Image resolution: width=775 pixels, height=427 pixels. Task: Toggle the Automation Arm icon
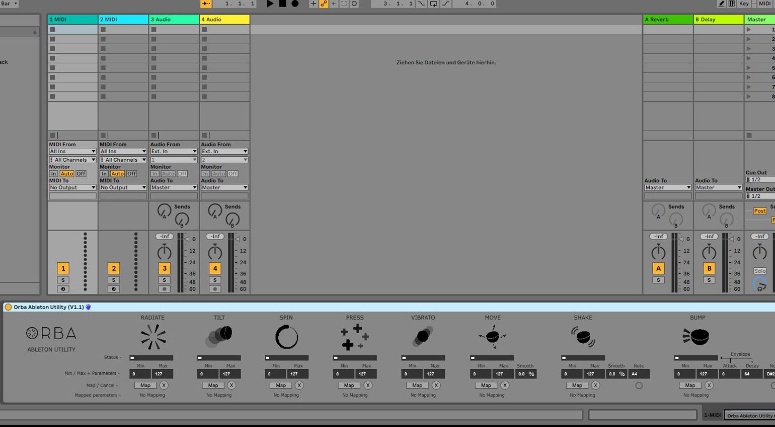[324, 4]
